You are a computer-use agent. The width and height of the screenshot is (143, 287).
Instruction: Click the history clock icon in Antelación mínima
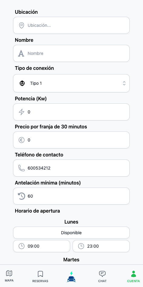[22, 196]
